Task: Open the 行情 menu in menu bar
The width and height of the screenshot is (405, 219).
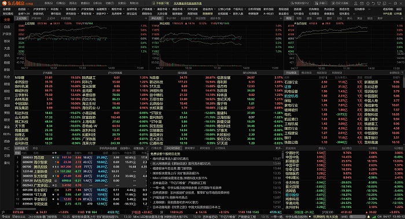Action: [61, 3]
